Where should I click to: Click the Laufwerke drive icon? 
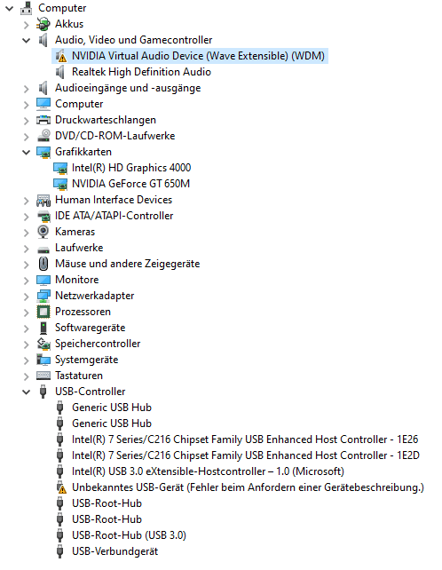coord(43,249)
